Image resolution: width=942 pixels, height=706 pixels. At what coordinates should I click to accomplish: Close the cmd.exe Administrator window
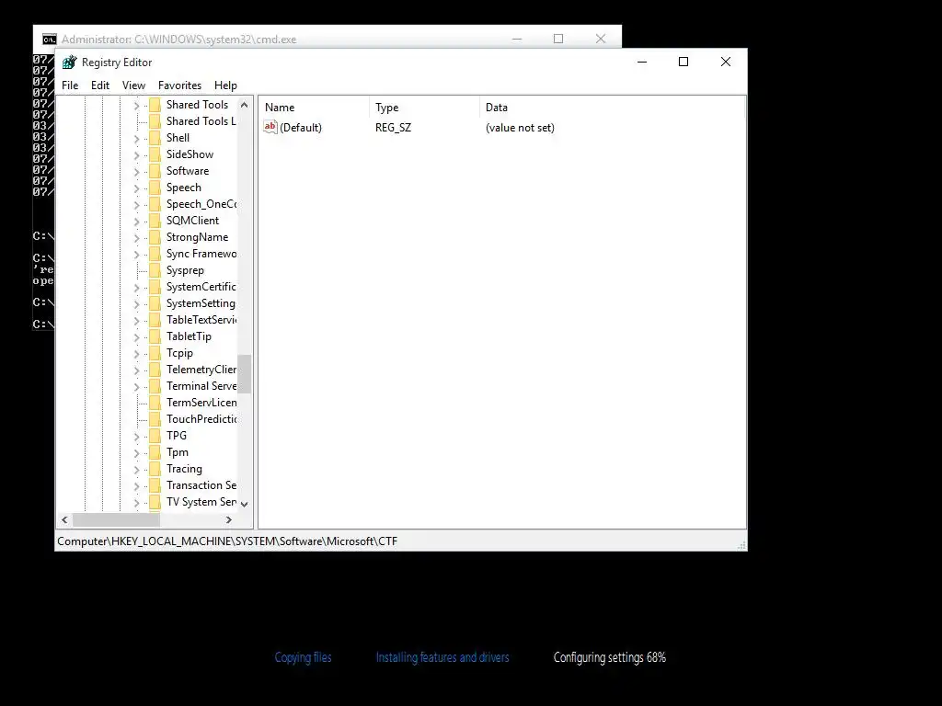coord(600,39)
